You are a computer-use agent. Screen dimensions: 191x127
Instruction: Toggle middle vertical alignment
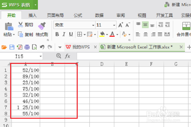click(145, 25)
